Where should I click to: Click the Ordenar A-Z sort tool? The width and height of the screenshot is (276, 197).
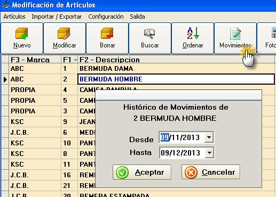pos(193,38)
